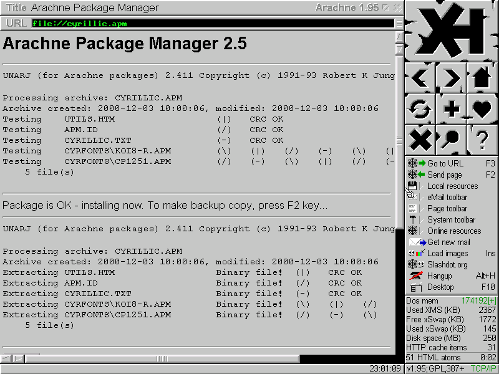The width and height of the screenshot is (499, 374).
Task: Click the Forward arrow navigation button
Action: (451, 78)
